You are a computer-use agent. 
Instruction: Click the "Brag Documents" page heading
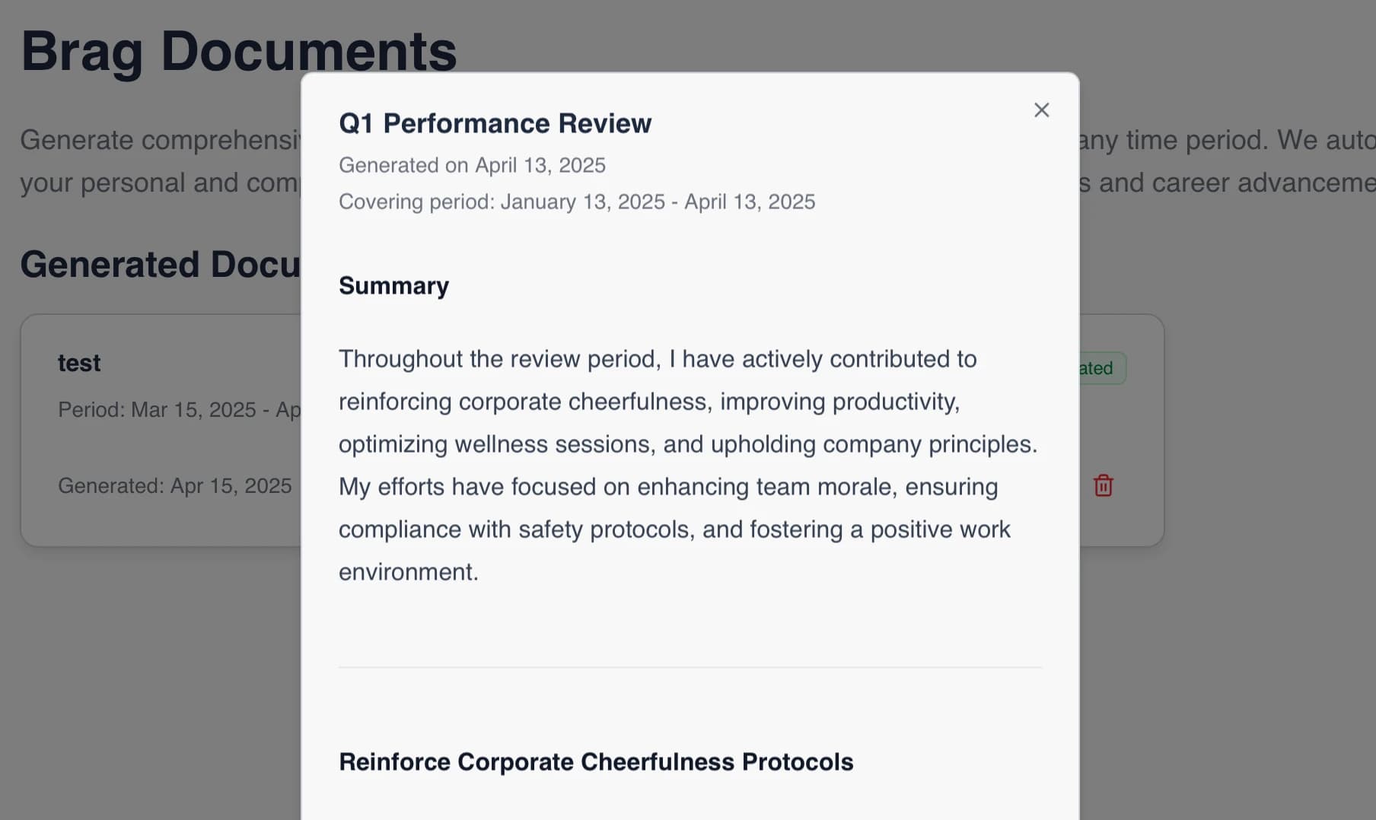coord(238,52)
